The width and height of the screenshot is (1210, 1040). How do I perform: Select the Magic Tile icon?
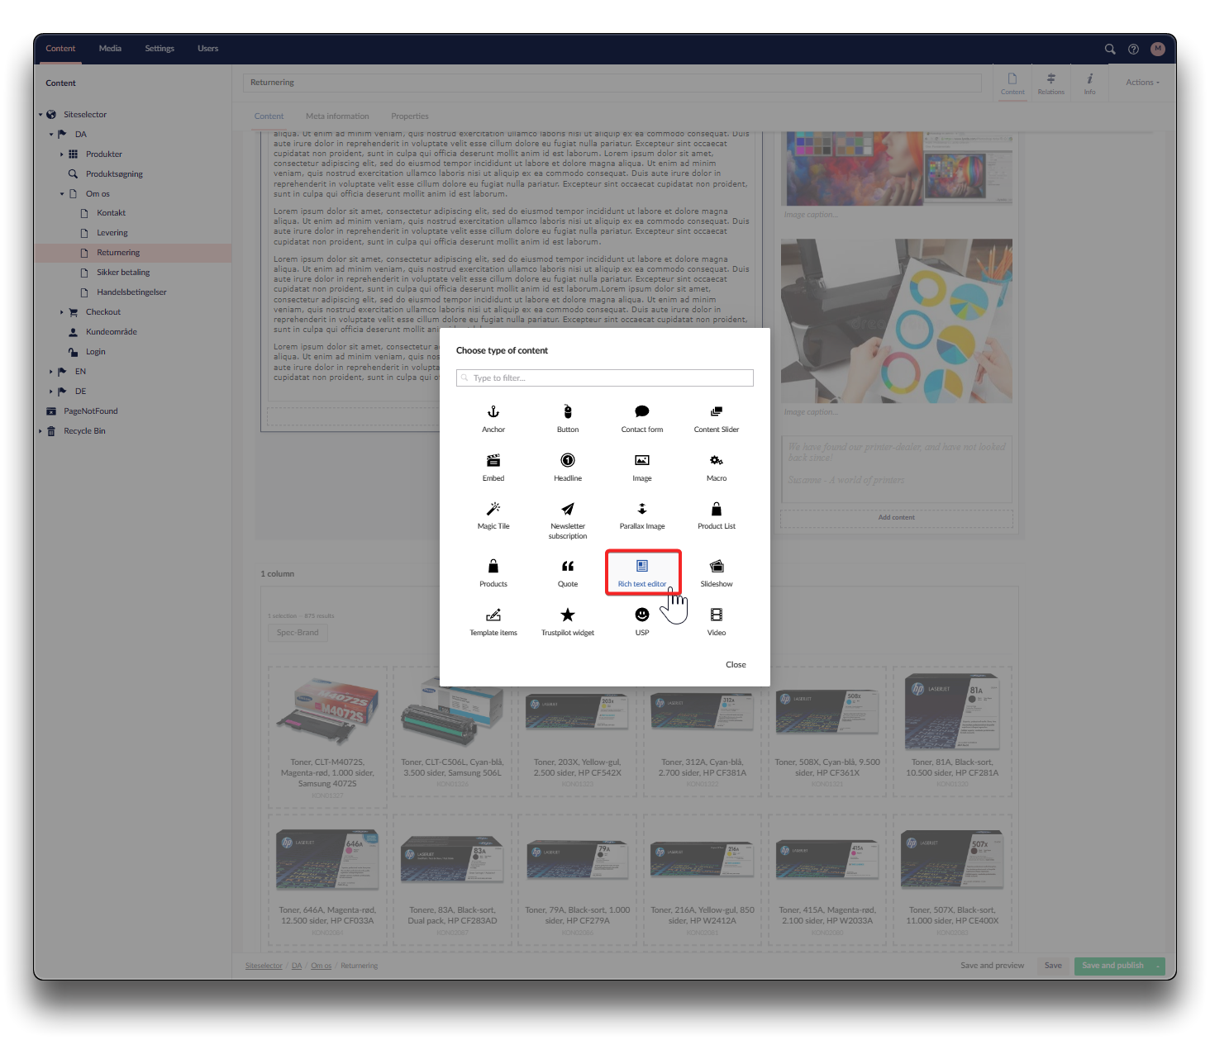(x=493, y=509)
